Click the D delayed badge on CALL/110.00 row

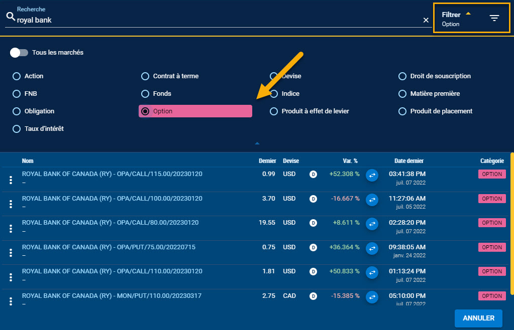tap(313, 272)
